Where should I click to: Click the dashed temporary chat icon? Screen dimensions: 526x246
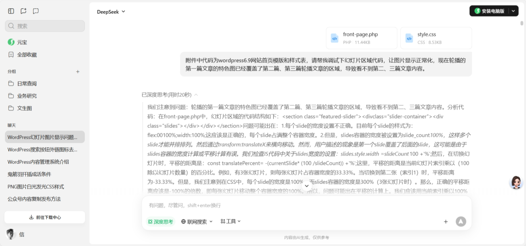tap(36, 11)
